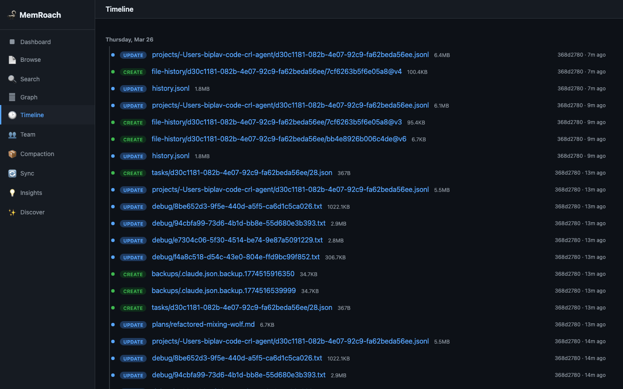Click the 95.4KB size label
Screen dimensions: 623x389
coord(416,123)
